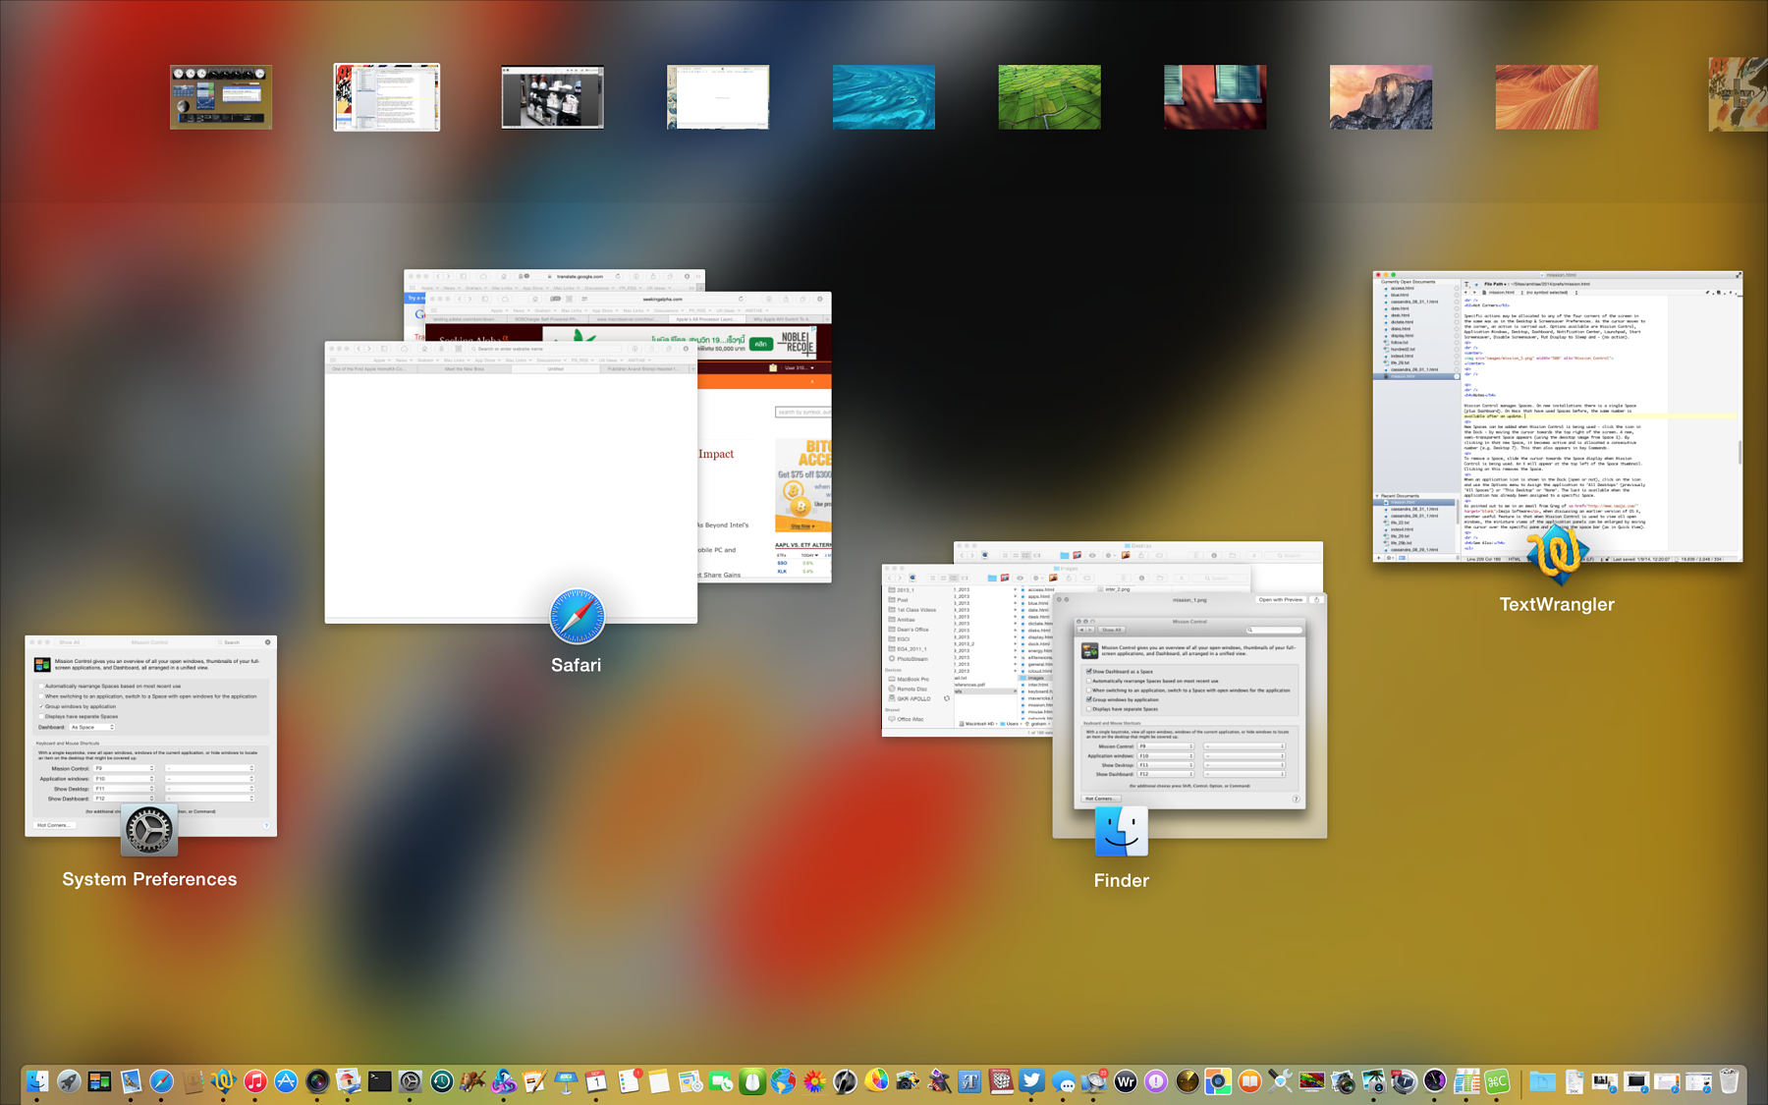The width and height of the screenshot is (1768, 1105).
Task: Open Show Dashboard mouse shortcut popup
Action: (209, 799)
